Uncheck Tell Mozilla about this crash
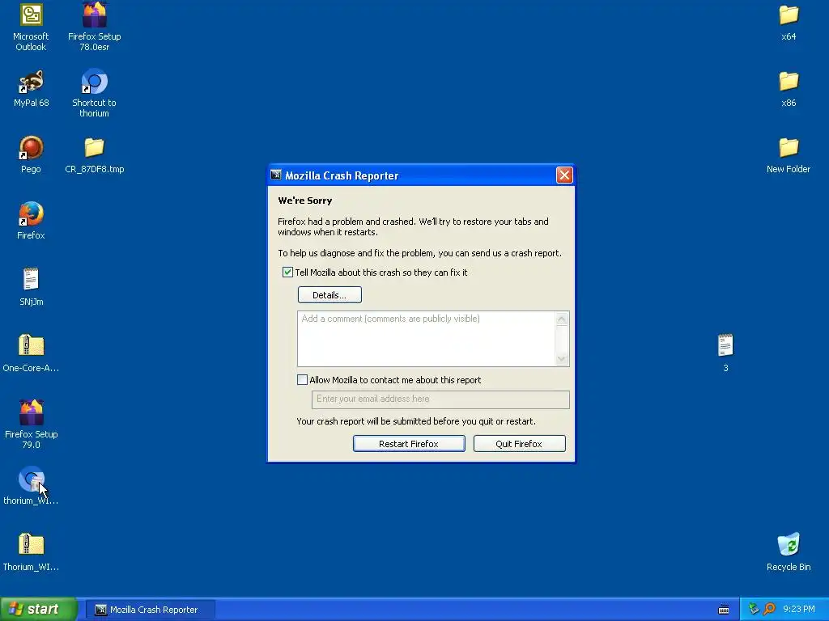This screenshot has height=621, width=829. pyautogui.click(x=287, y=272)
